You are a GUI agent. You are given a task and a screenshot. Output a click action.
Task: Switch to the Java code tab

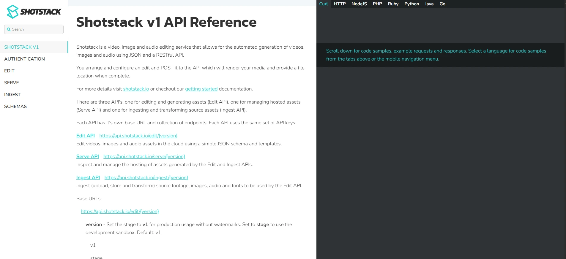click(429, 4)
